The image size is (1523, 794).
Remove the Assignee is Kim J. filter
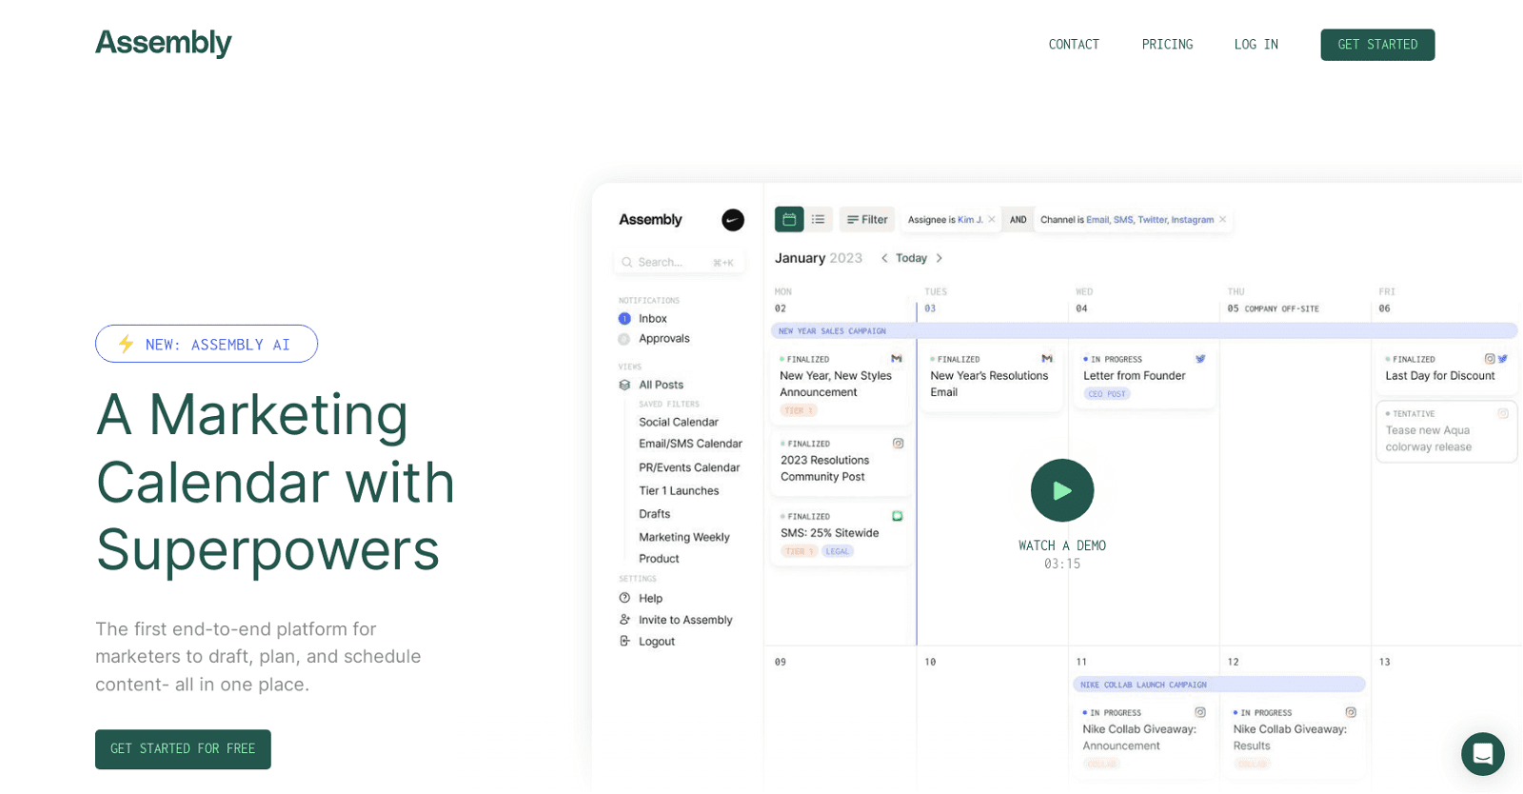click(x=992, y=220)
